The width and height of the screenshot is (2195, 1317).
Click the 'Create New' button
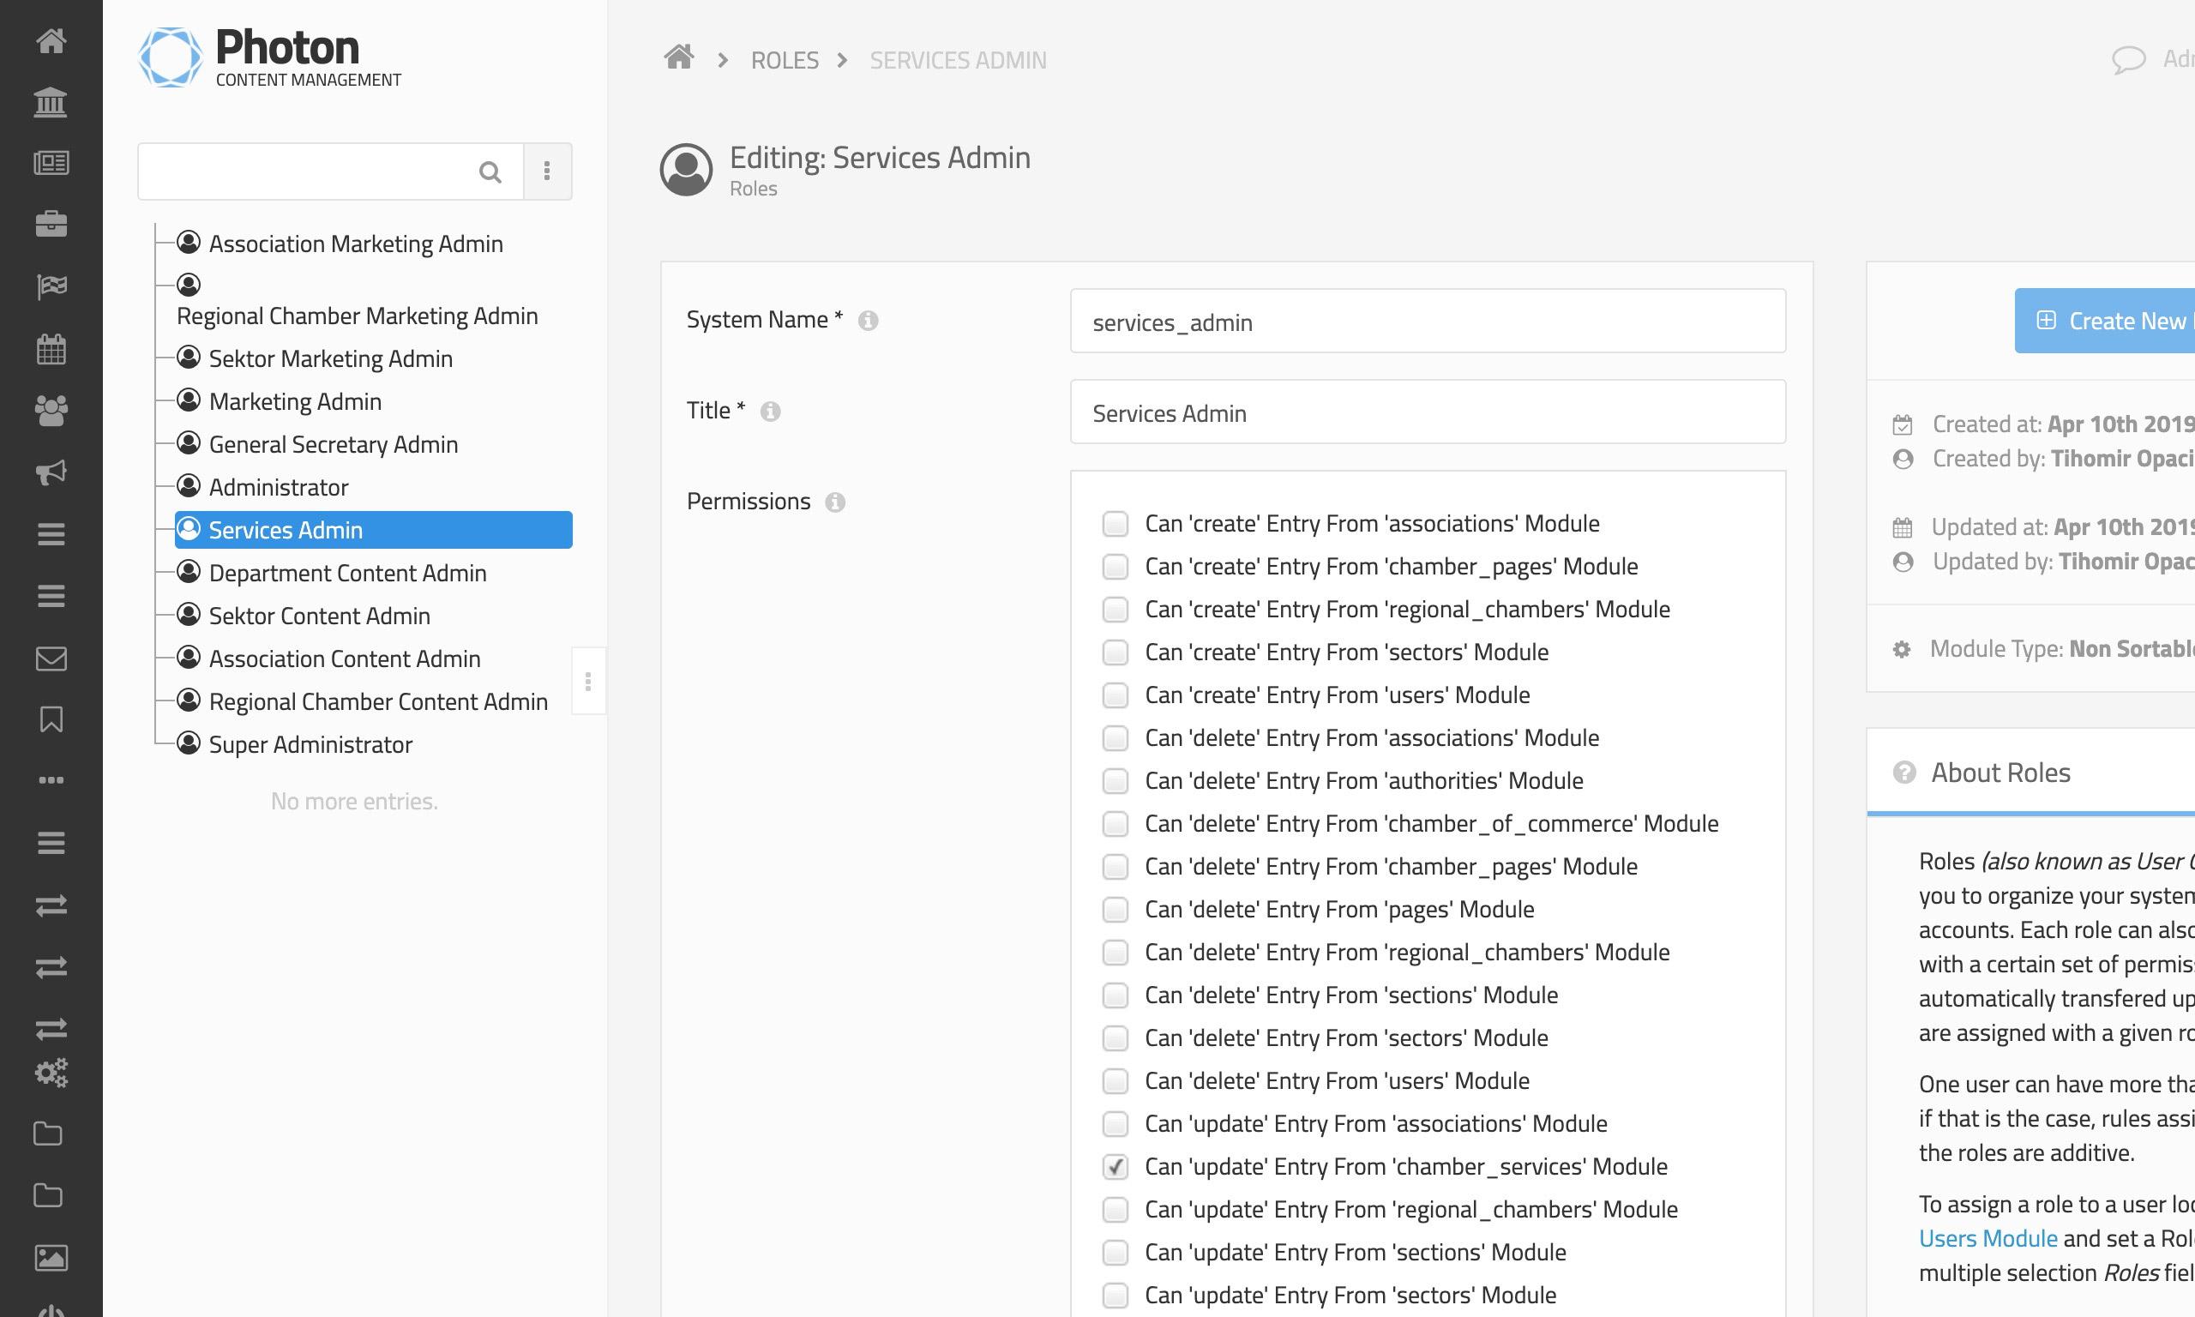pos(2117,320)
